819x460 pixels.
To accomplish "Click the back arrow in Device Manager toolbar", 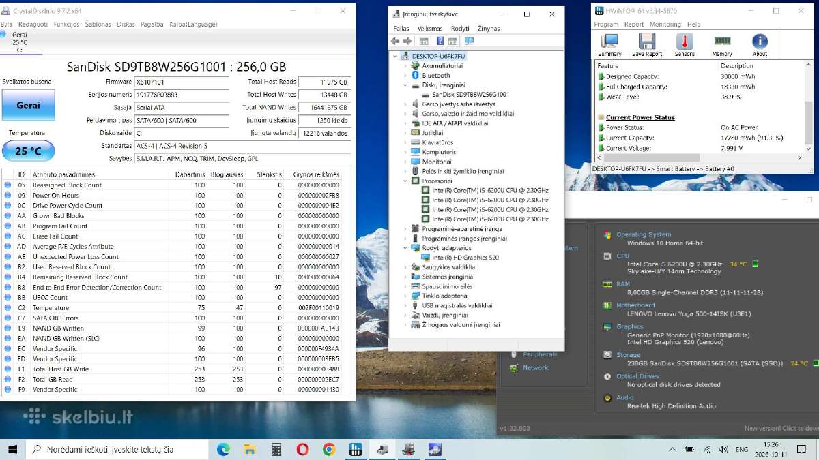I will [x=395, y=41].
